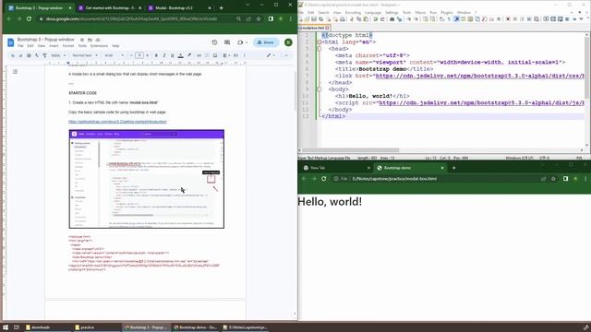
Task: Open the Normal text style dropdown
Action: (84, 55)
